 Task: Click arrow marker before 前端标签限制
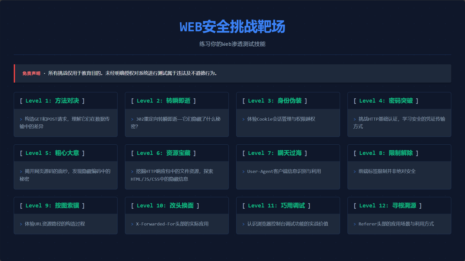click(x=355, y=172)
